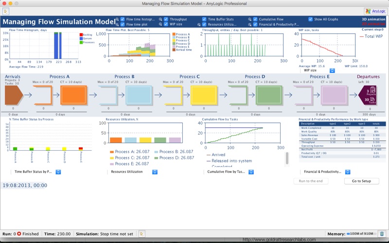Click the yellow Process C queue bracket
The width and height of the screenshot is (389, 243).
pyautogui.click(x=173, y=95)
